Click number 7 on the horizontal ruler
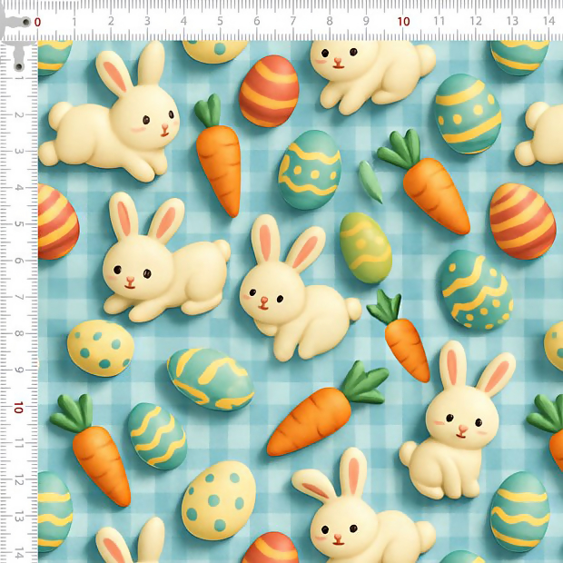This screenshot has width=563, height=563. pos(293,21)
